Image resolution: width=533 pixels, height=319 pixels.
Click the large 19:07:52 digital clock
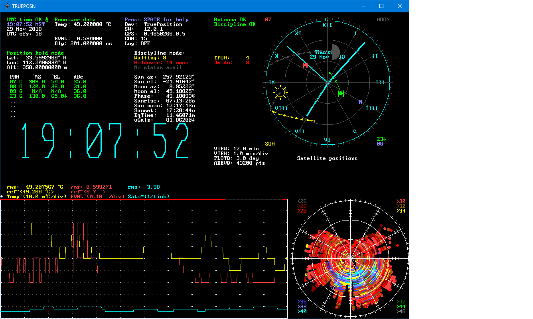click(105, 141)
